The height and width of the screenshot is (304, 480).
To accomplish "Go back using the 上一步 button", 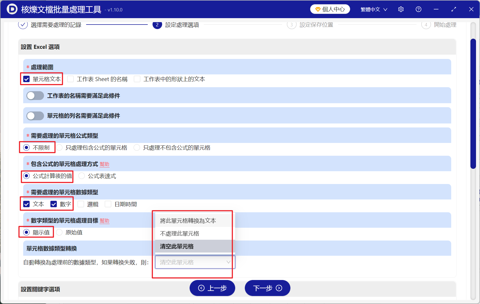I will click(x=212, y=288).
